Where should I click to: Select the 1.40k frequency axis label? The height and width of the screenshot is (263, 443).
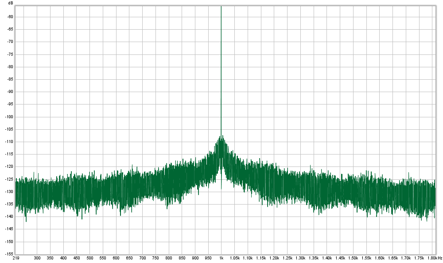(x=327, y=258)
